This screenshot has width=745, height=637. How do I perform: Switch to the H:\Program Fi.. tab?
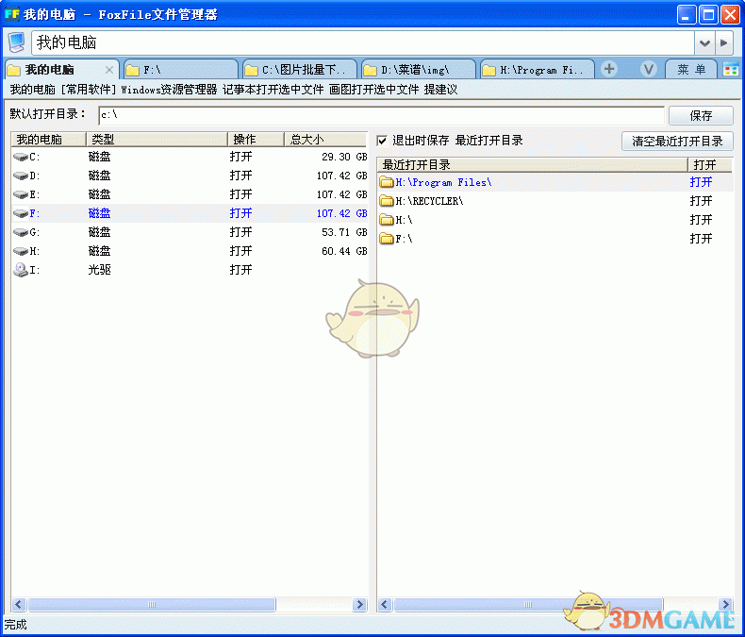click(x=537, y=70)
